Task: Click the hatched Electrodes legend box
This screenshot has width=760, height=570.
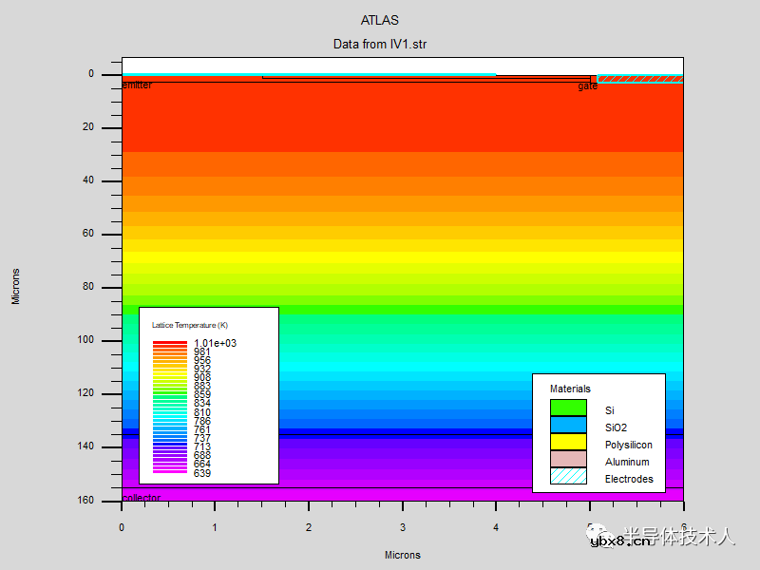Action: 568,476
